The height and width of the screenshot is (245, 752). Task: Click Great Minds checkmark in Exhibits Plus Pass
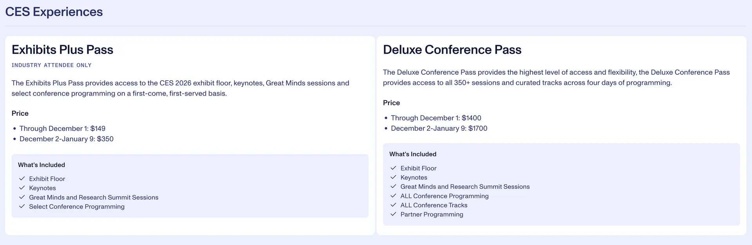(22, 197)
